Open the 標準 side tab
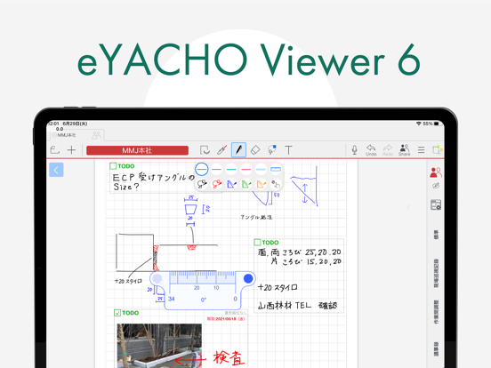 [x=436, y=235]
